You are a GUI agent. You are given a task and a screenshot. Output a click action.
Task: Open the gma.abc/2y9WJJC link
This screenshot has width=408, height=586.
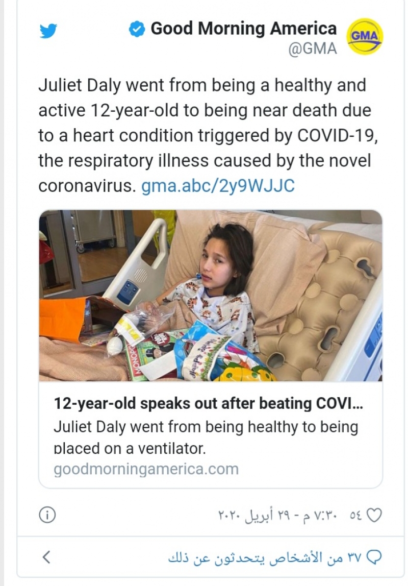click(218, 186)
